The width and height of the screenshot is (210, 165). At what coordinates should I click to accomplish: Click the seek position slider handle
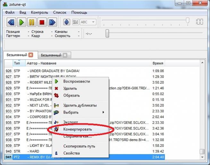(x=107, y=33)
